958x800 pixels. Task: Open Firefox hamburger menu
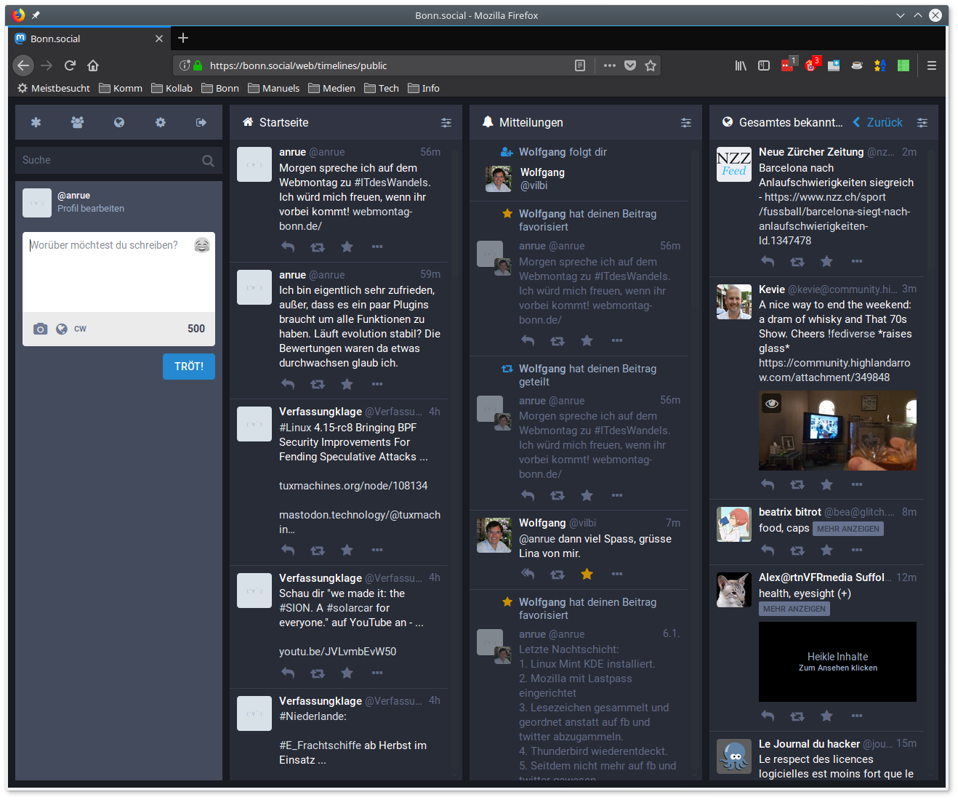point(932,65)
